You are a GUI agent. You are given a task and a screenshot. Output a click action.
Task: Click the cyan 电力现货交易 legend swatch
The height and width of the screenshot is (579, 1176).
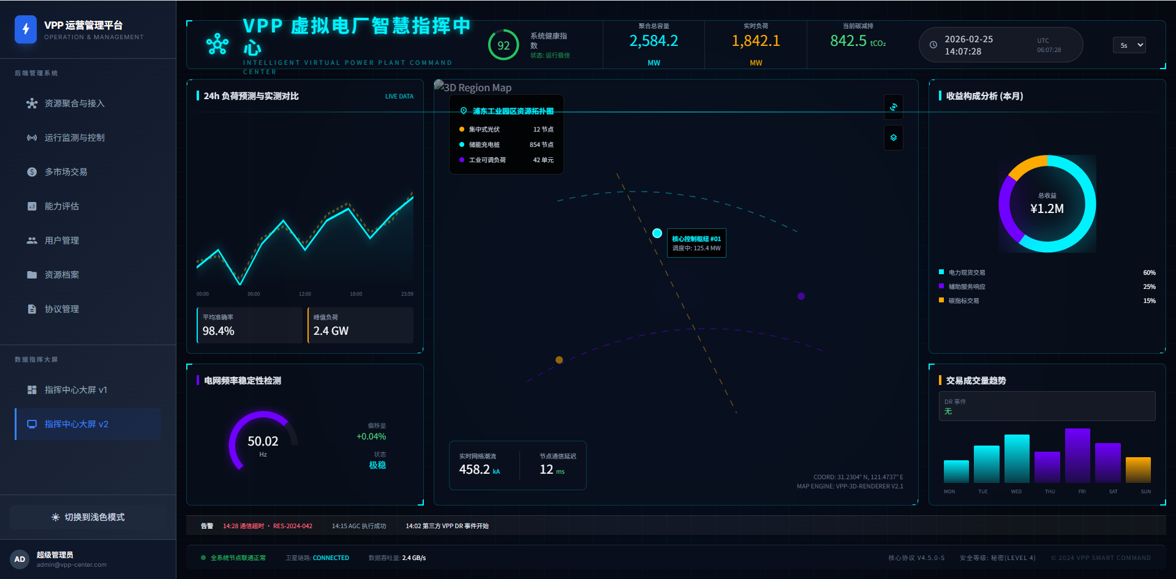click(x=941, y=272)
